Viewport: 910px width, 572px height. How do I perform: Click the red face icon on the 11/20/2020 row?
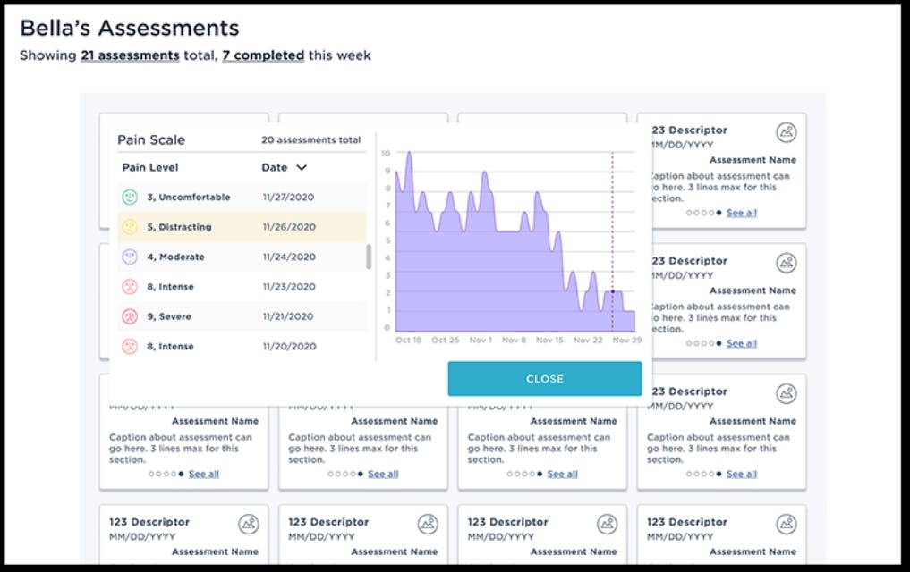click(x=130, y=347)
